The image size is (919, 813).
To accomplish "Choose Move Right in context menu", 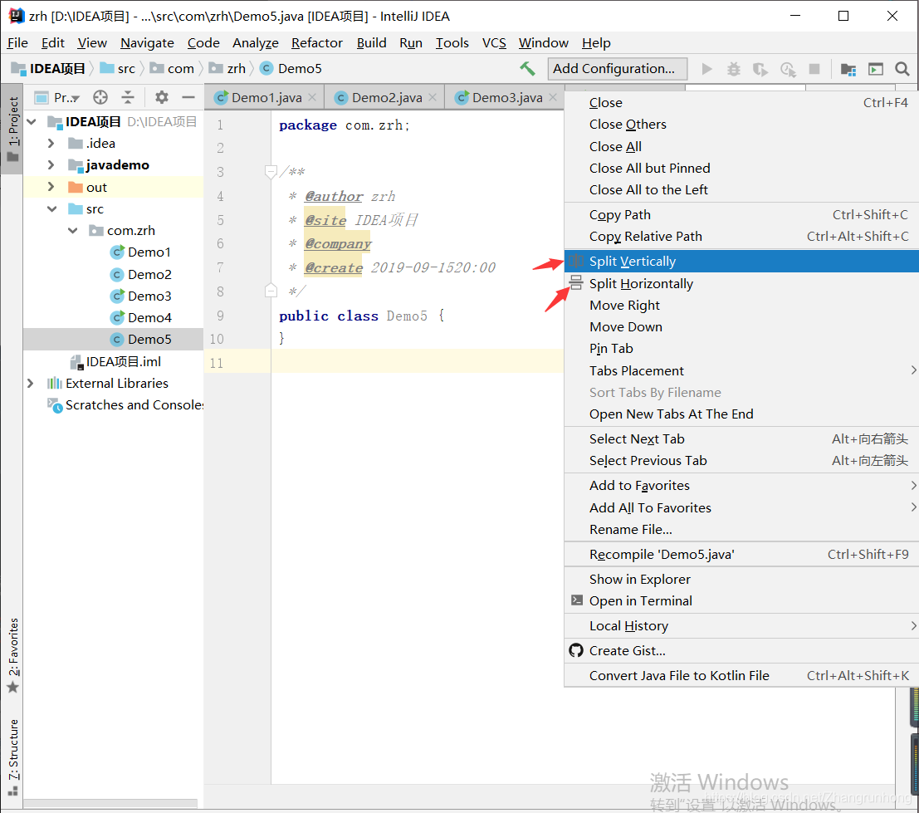I will click(x=741, y=306).
